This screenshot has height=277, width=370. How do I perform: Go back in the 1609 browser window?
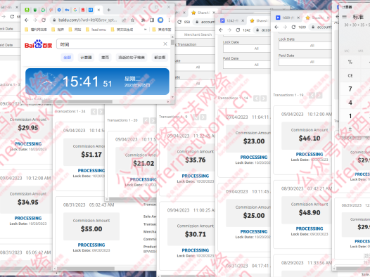(276, 27)
